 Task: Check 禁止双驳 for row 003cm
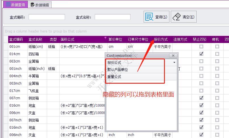[201, 61]
